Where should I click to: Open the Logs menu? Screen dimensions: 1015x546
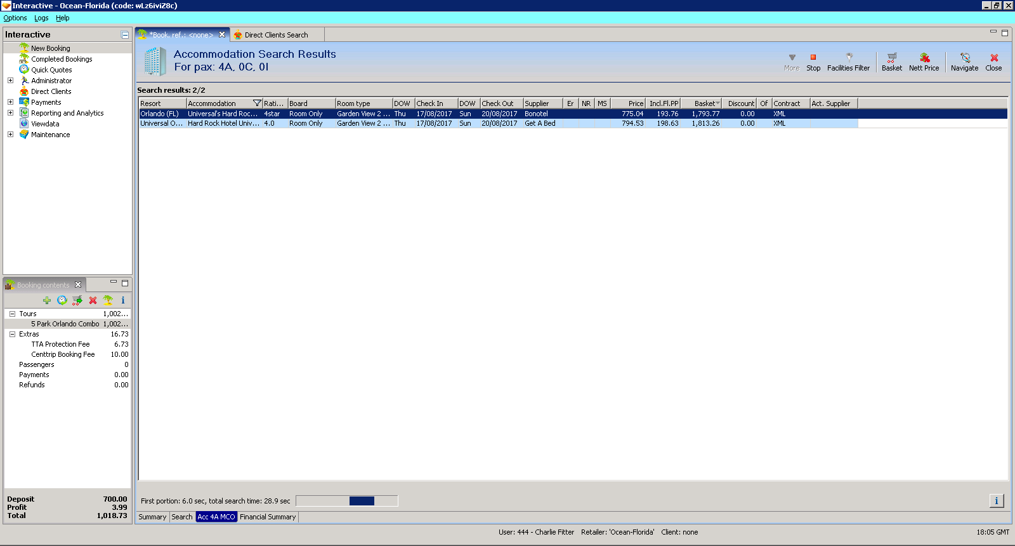point(41,18)
